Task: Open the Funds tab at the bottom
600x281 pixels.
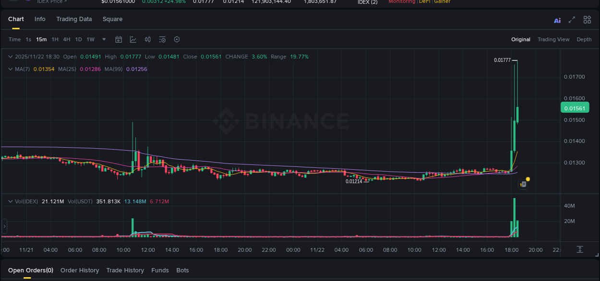Action: [x=160, y=270]
